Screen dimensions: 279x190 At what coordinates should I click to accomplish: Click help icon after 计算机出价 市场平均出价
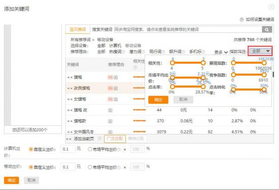(119, 150)
